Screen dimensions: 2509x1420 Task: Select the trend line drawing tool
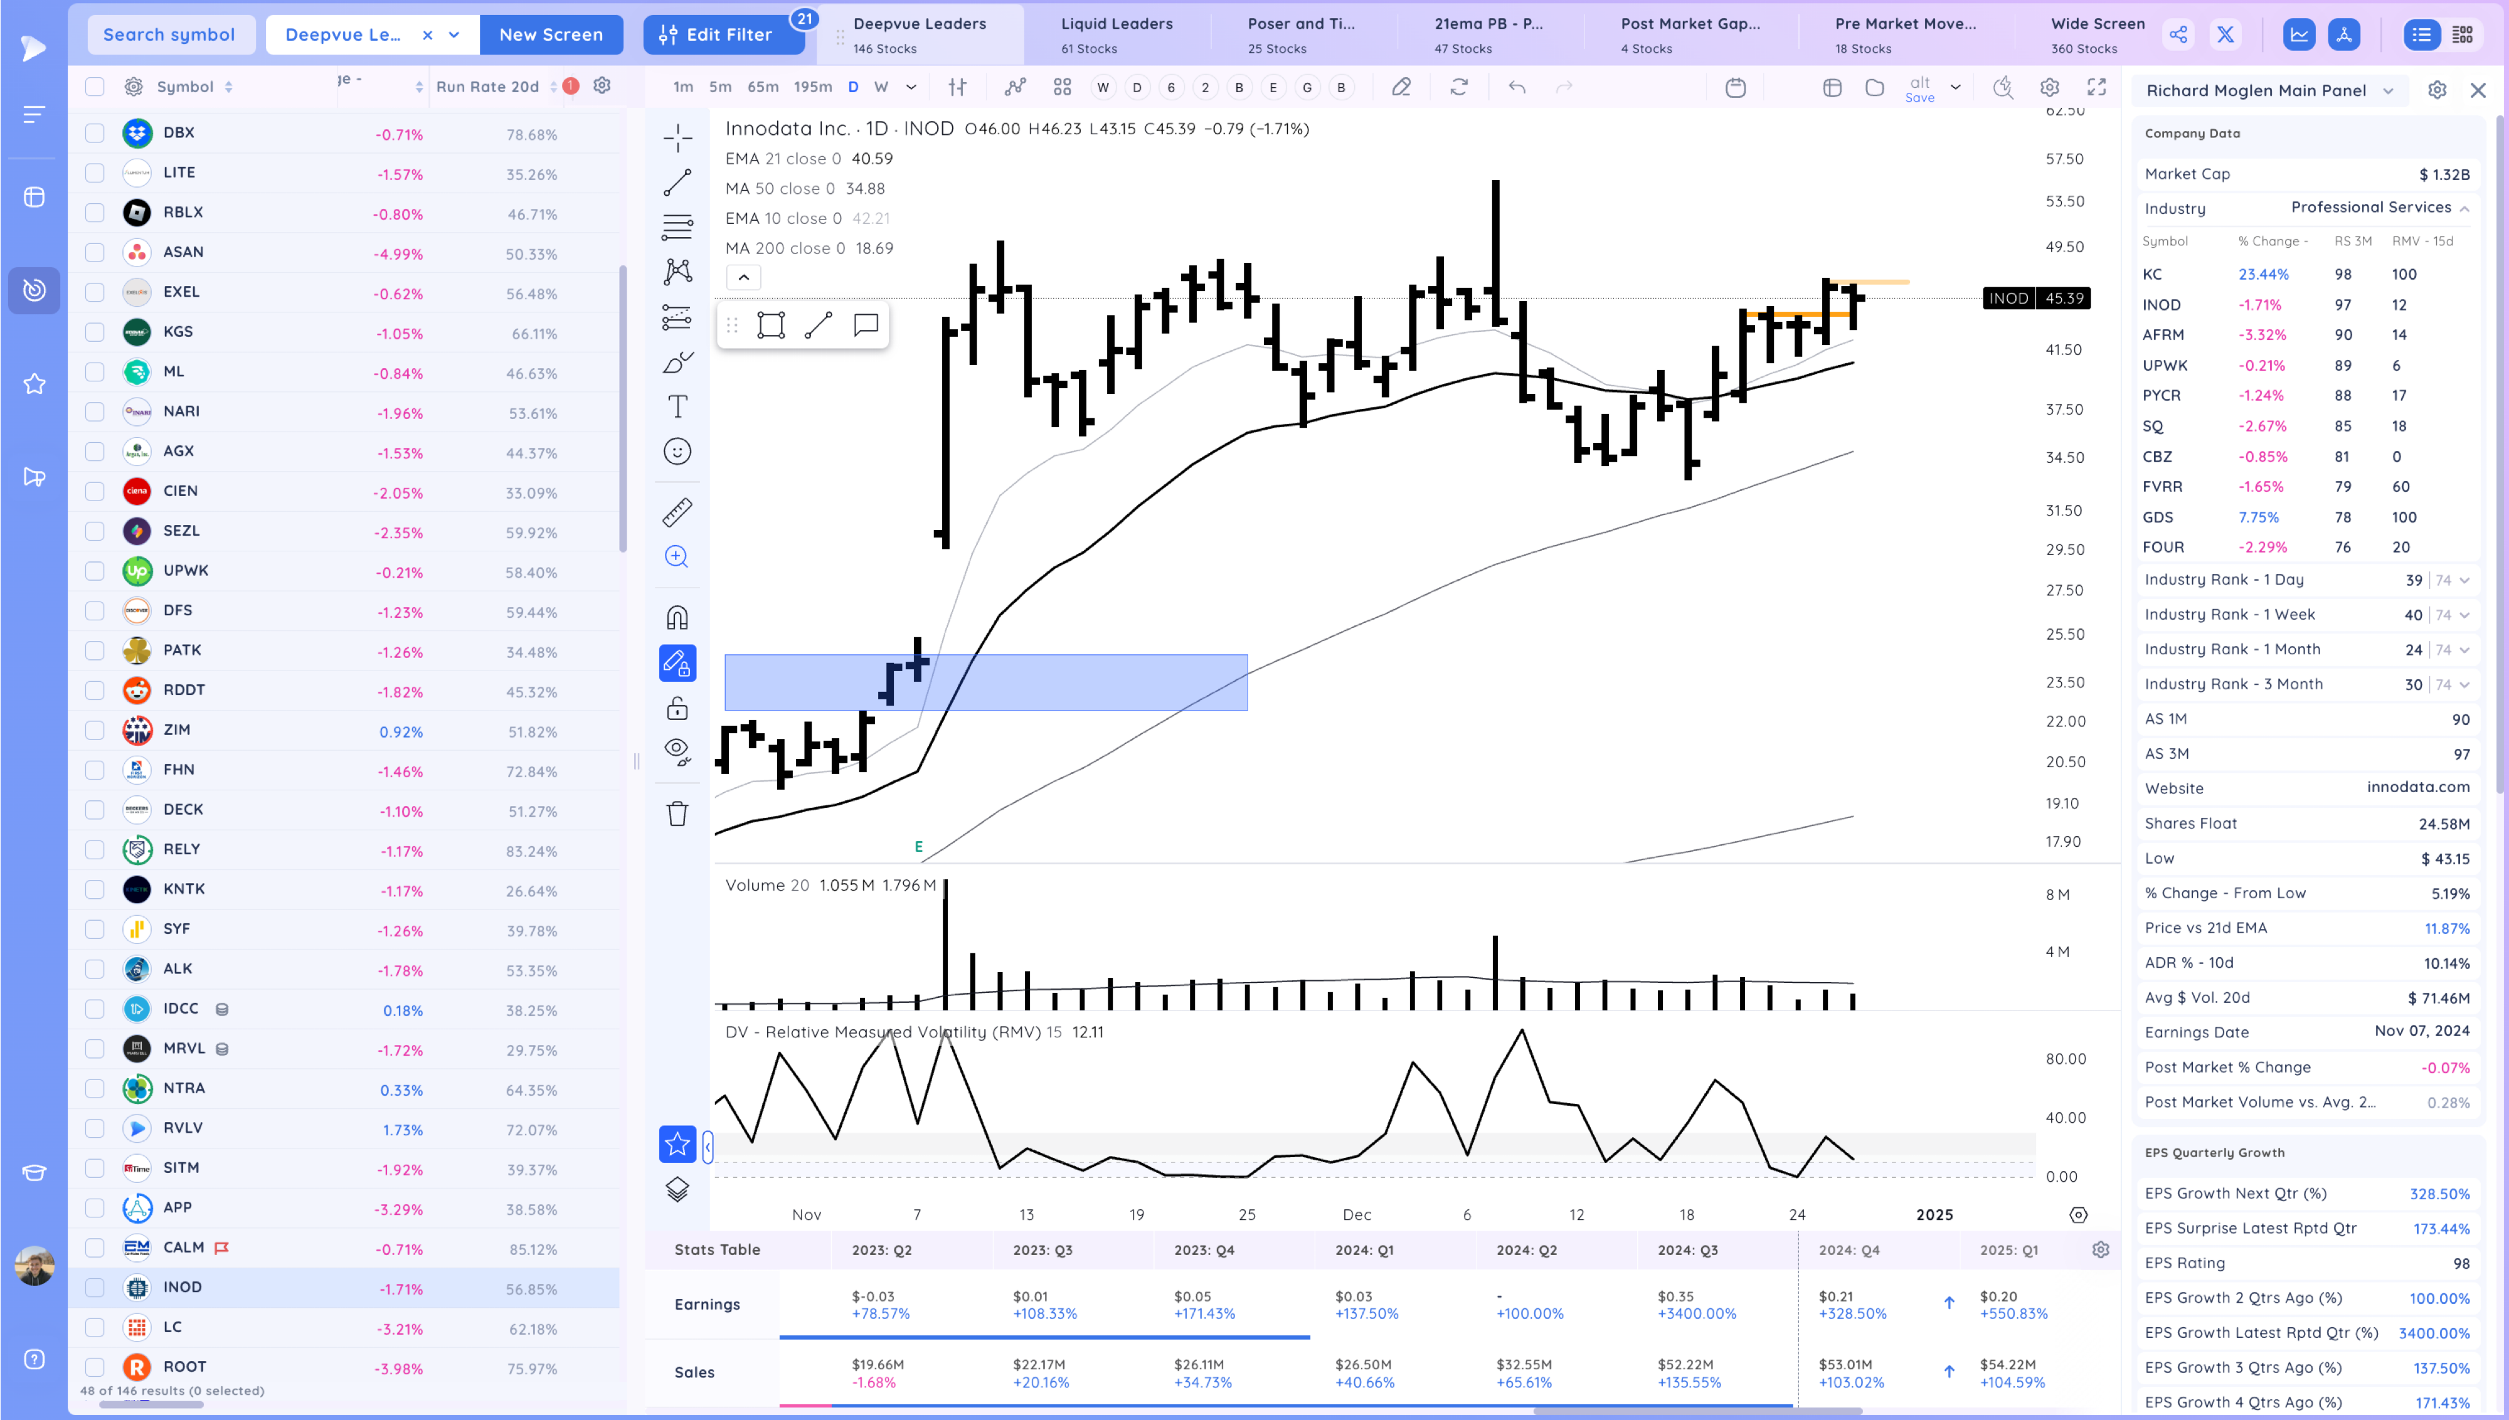677,183
